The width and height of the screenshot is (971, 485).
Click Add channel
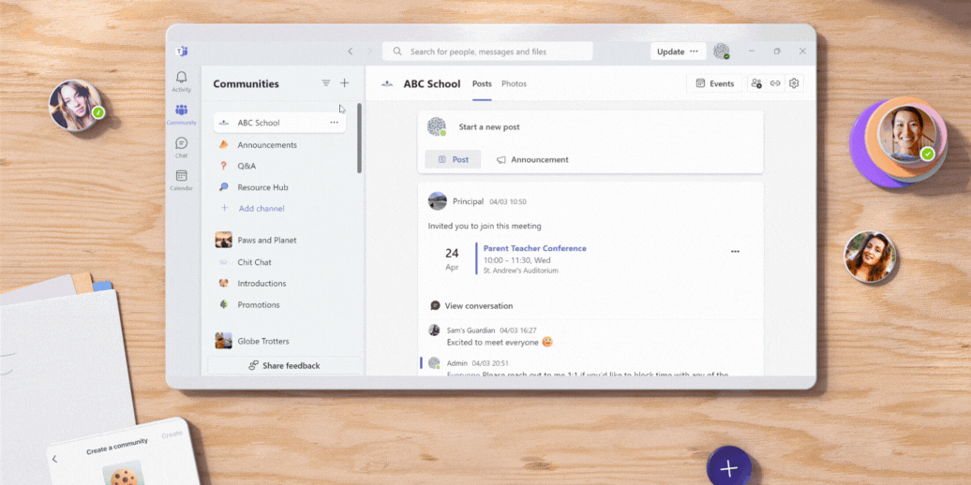[x=261, y=209]
